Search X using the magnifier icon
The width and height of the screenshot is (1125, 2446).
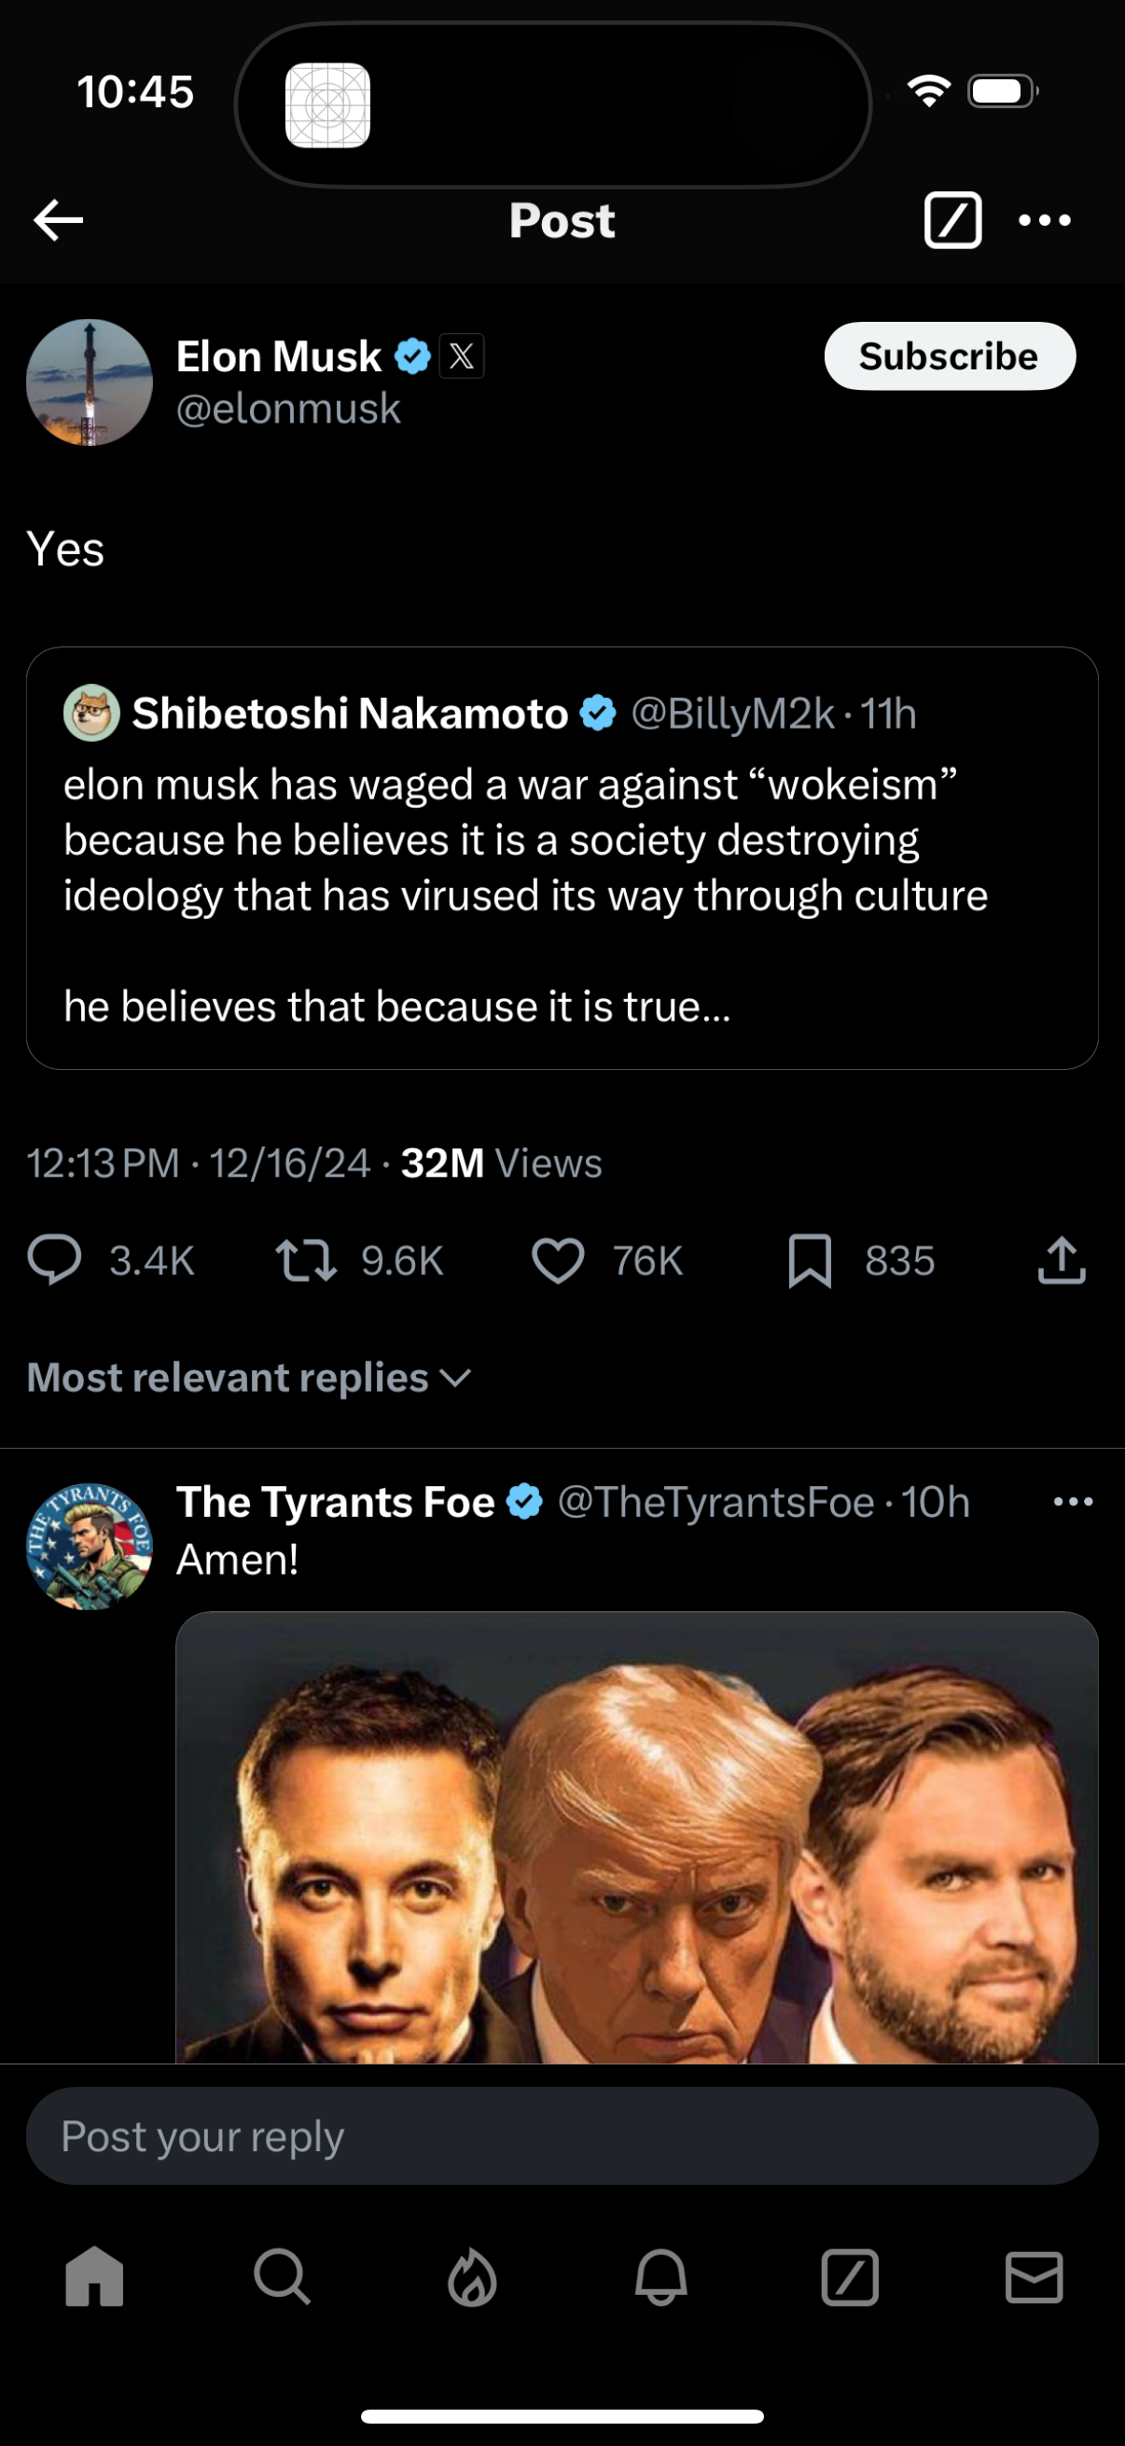point(281,2282)
